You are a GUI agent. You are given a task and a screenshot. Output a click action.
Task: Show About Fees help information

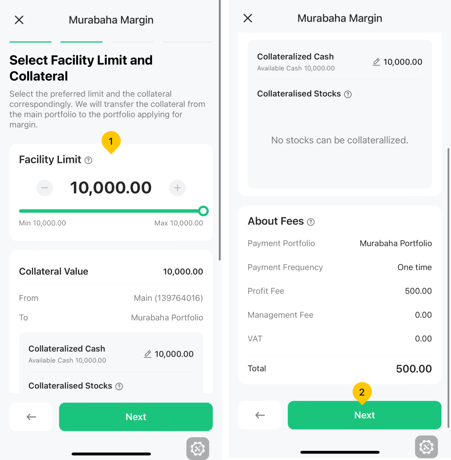[311, 222]
